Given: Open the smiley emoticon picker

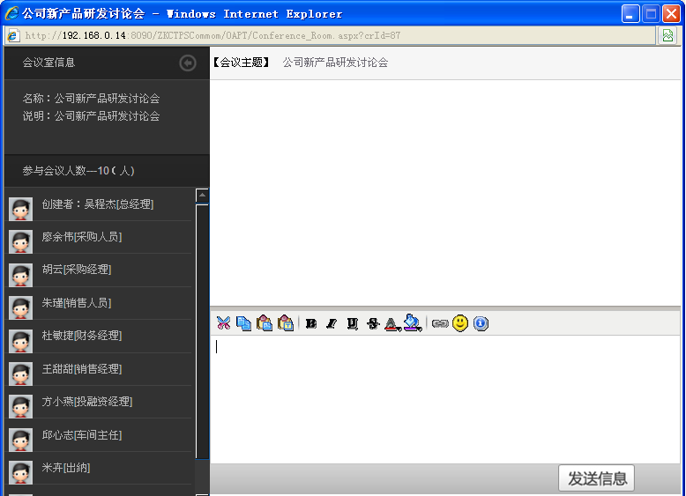Looking at the screenshot, I should click(x=460, y=323).
